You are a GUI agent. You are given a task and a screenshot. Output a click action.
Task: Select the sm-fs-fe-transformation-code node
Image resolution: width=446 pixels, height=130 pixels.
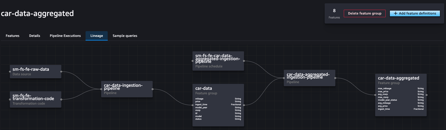(35, 99)
